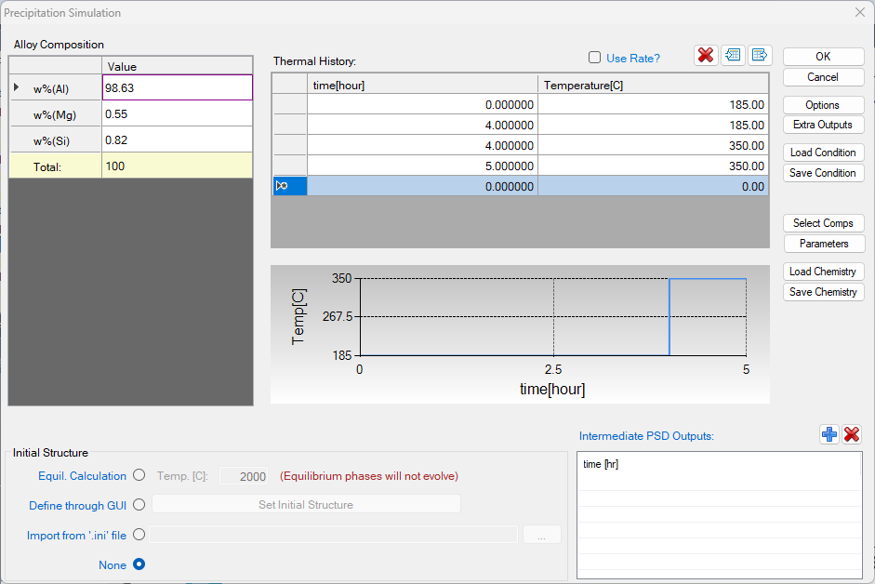This screenshot has width=875, height=584.
Task: Select the Define through GUI radio button
Action: click(x=139, y=505)
